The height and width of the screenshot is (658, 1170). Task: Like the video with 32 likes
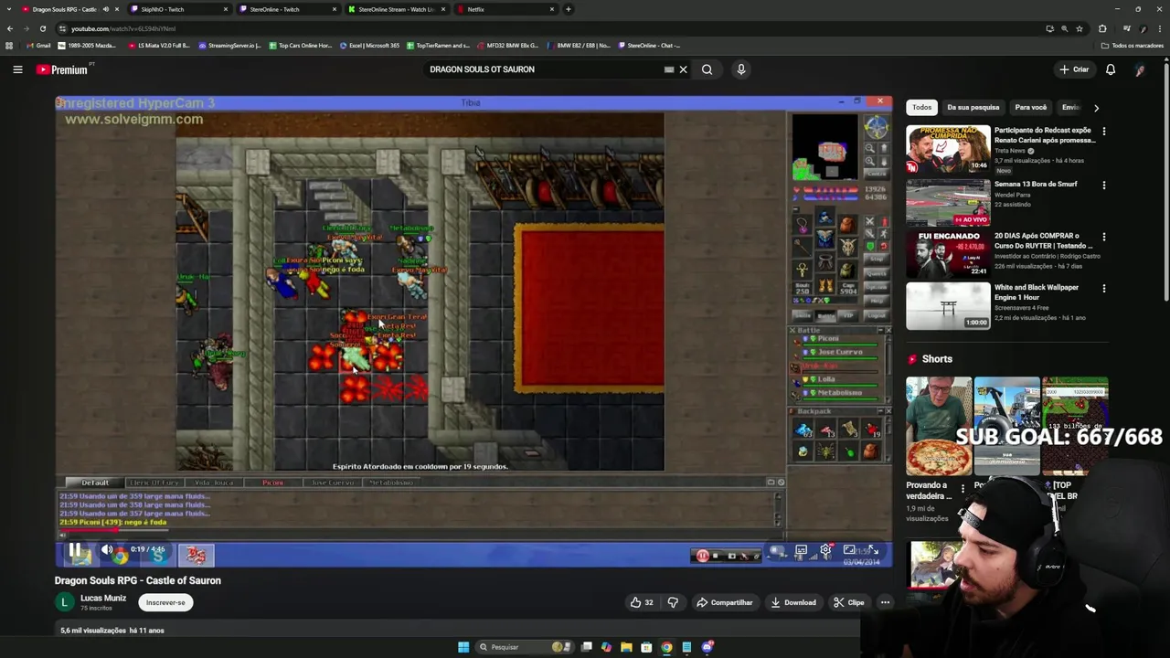point(642,602)
